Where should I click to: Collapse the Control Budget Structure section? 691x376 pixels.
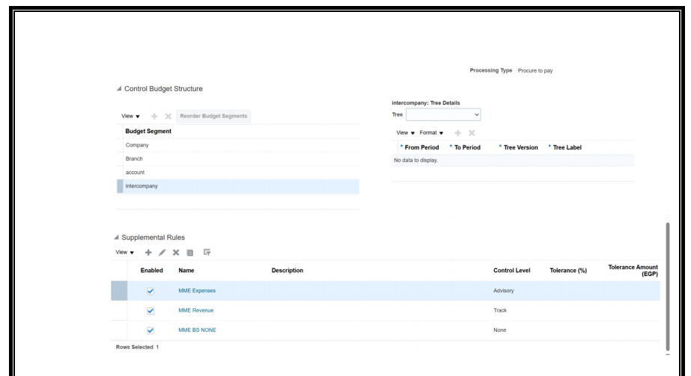[x=118, y=89]
